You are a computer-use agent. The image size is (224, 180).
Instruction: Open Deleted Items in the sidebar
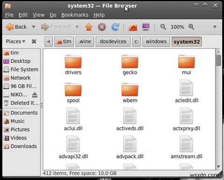coord(21,103)
